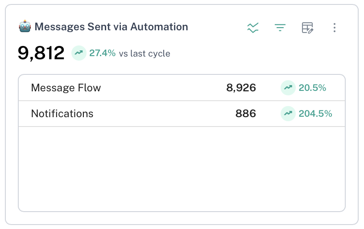This screenshot has width=364, height=229.
Task: Select the Notifications row label
Action: click(x=62, y=114)
